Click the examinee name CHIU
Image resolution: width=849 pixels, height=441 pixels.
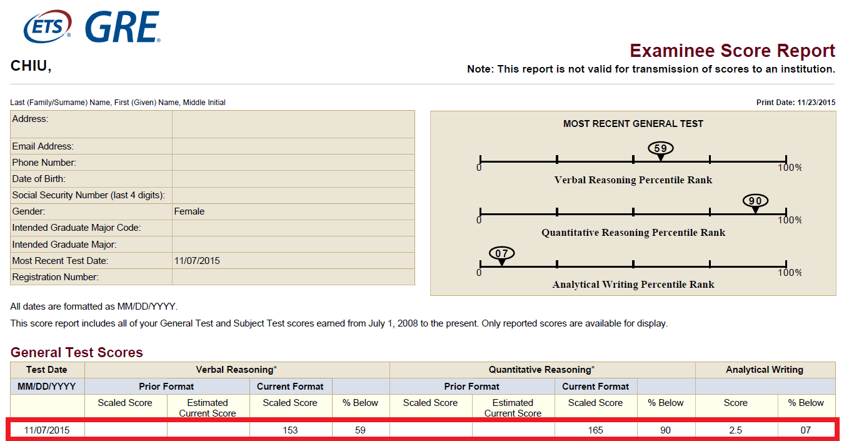[31, 66]
